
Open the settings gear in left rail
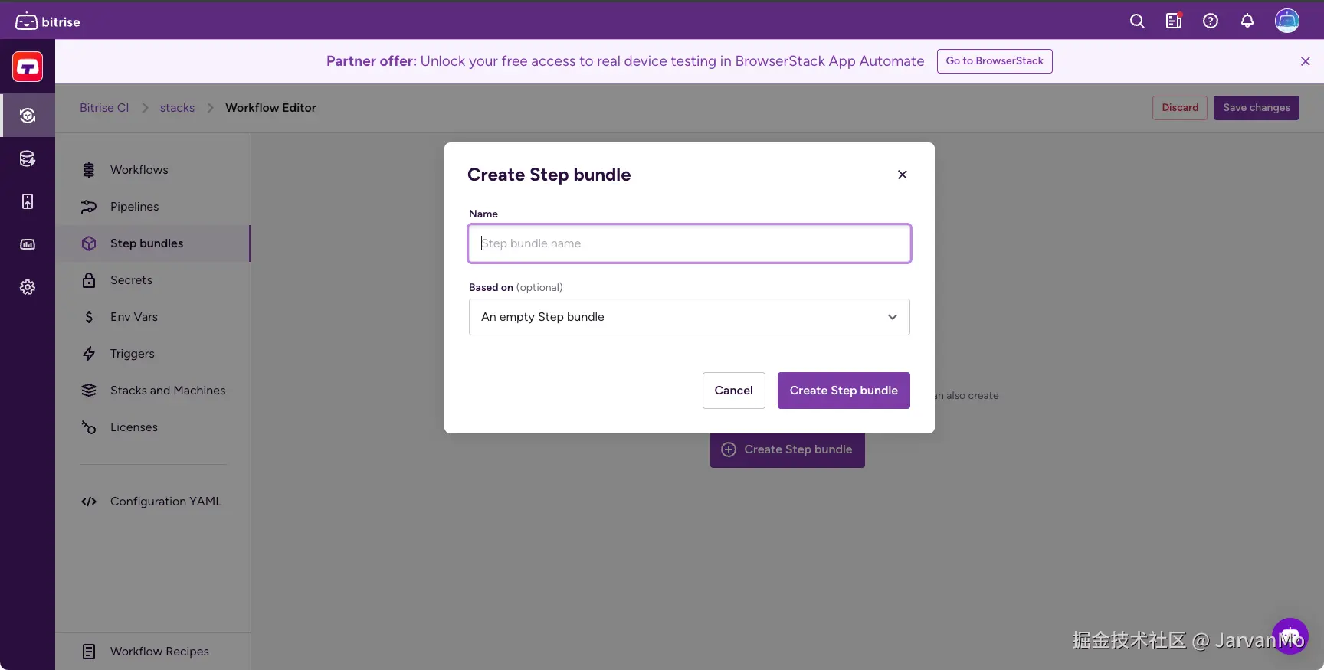pyautogui.click(x=28, y=287)
